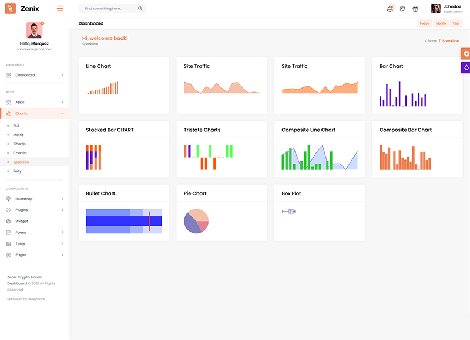Expand the Dashboard sidebar menu

[x=34, y=75]
